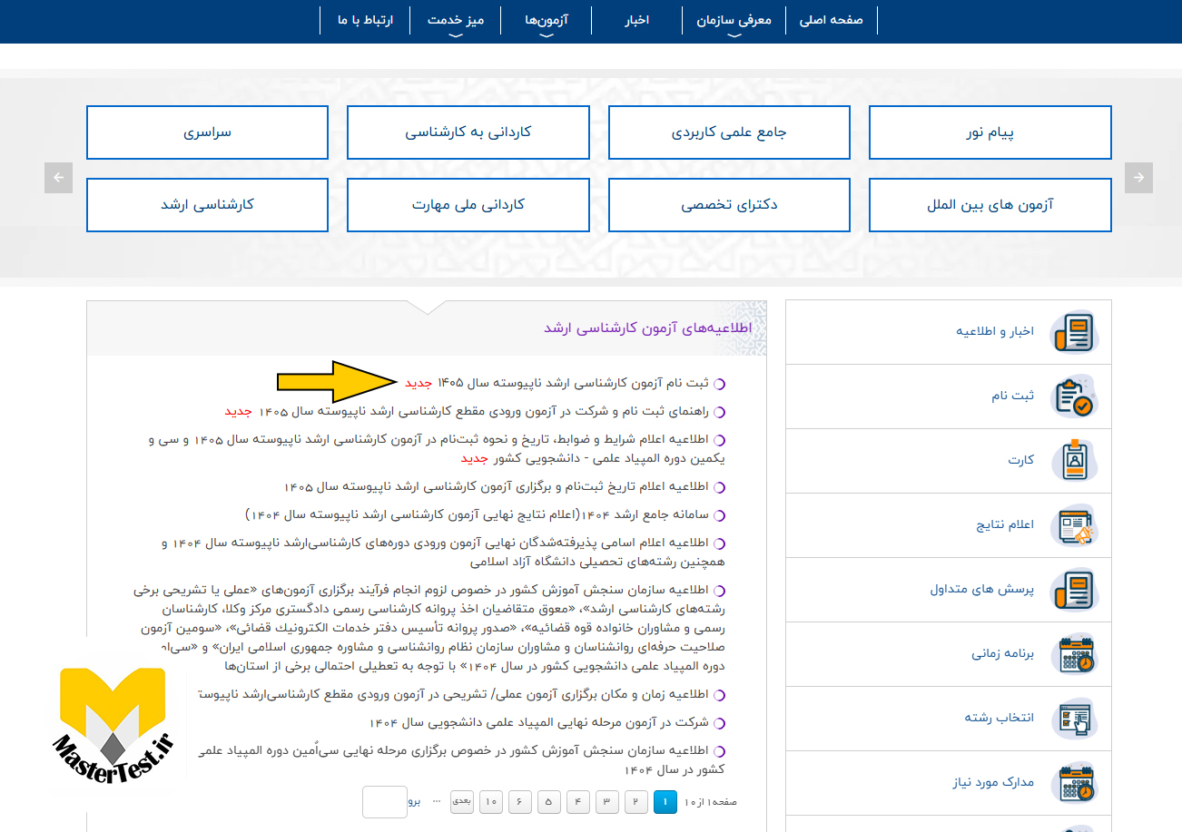
Task: Click the left carousel arrow
Action: 58,178
